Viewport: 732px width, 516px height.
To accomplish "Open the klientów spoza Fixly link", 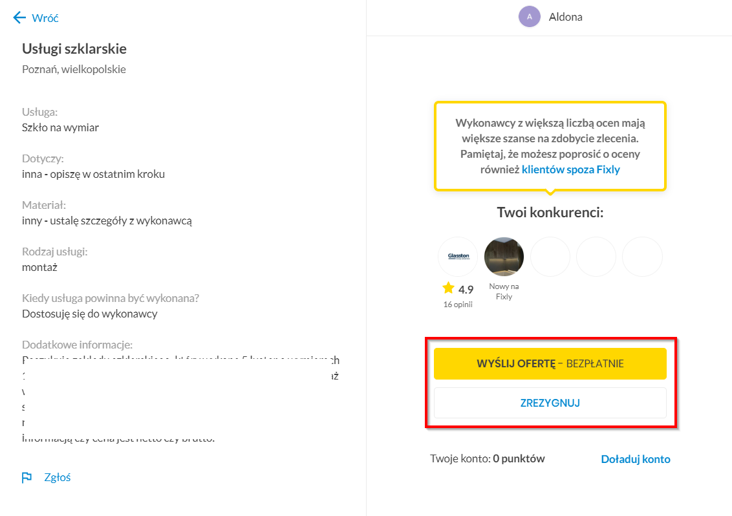I will pos(570,169).
